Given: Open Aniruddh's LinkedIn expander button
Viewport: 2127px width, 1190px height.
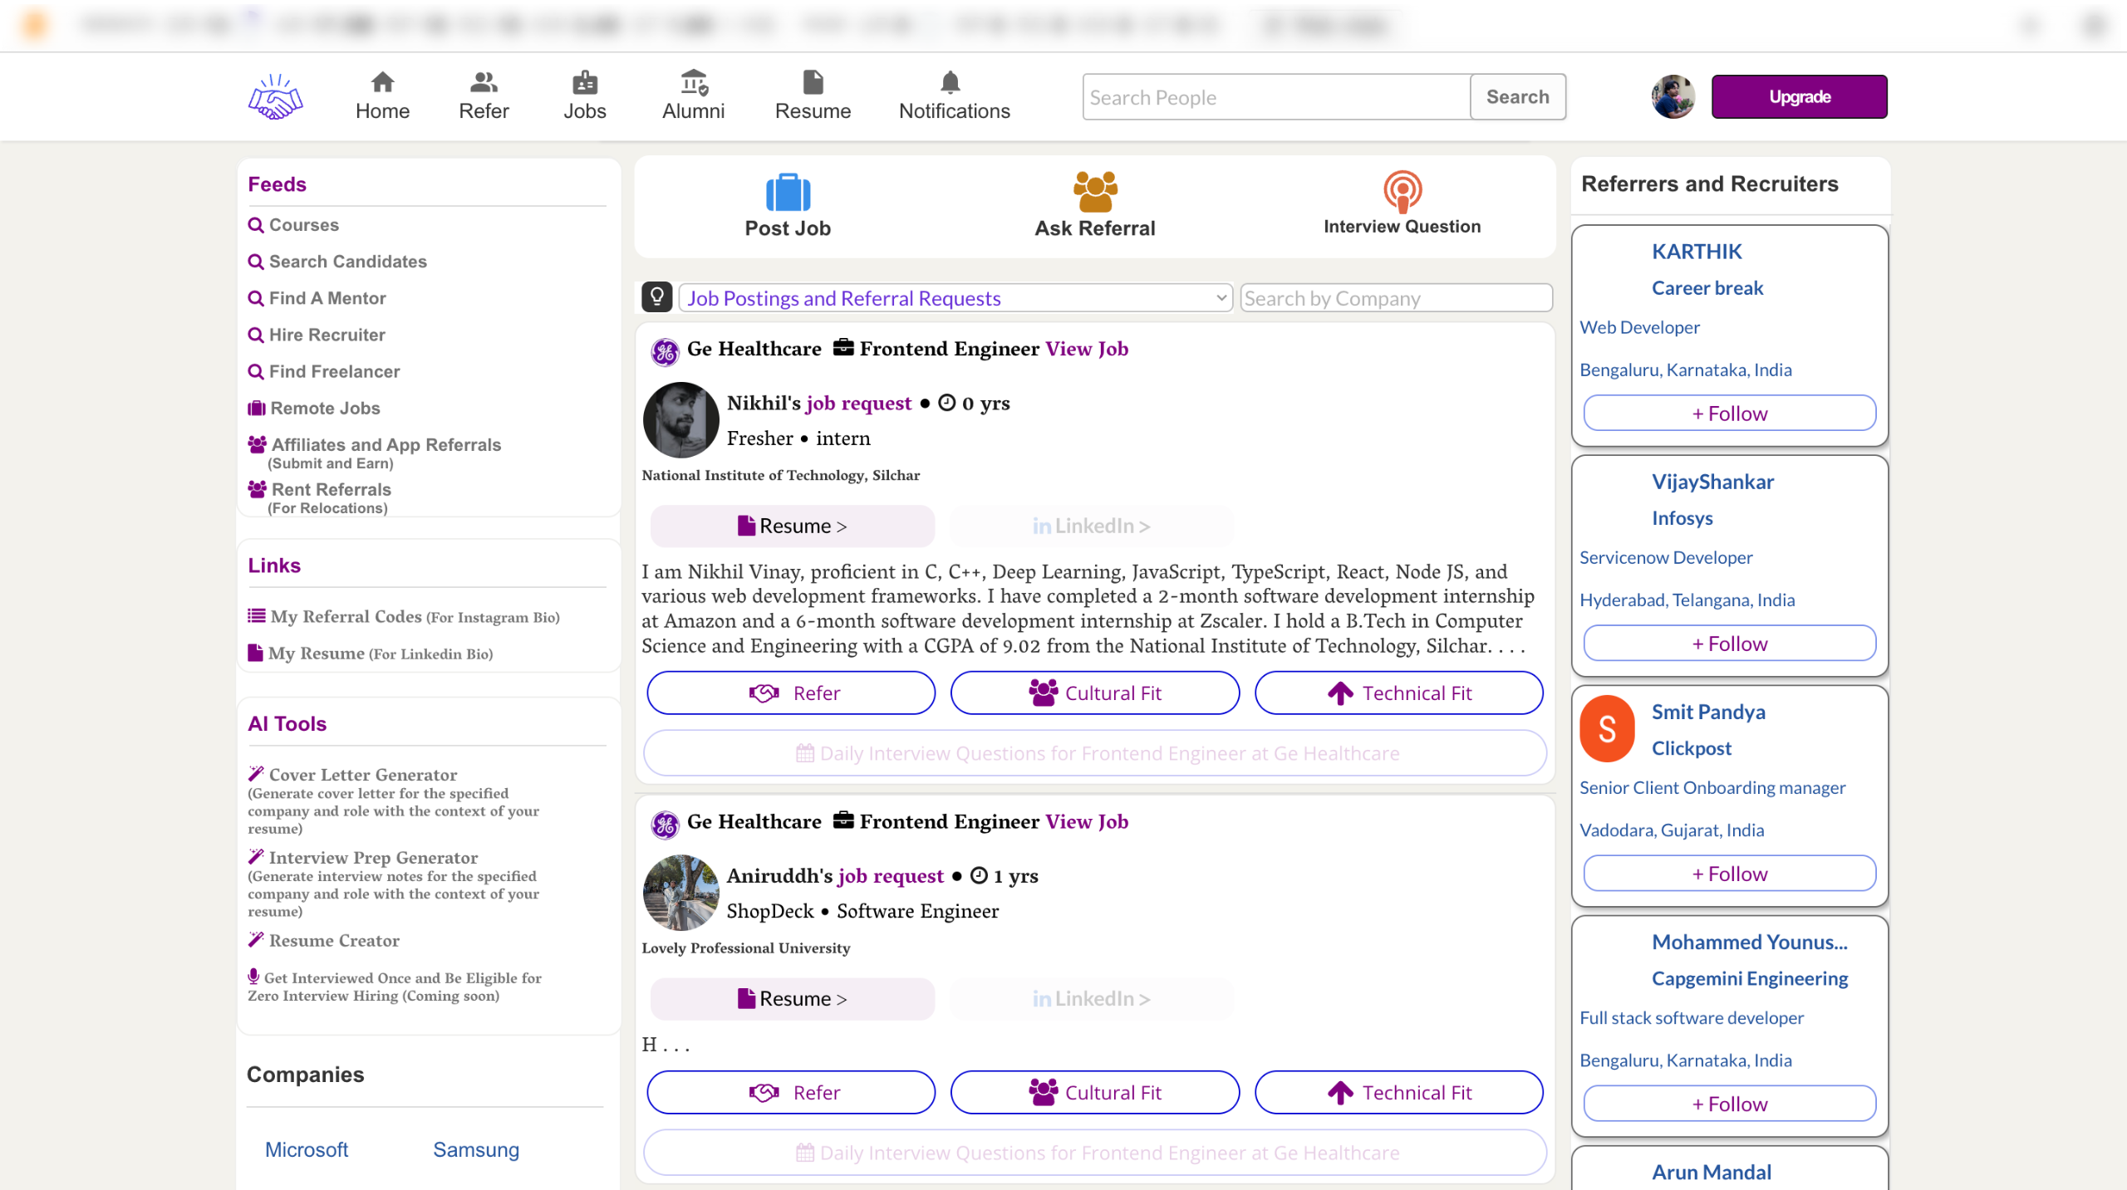Looking at the screenshot, I should [1091, 998].
